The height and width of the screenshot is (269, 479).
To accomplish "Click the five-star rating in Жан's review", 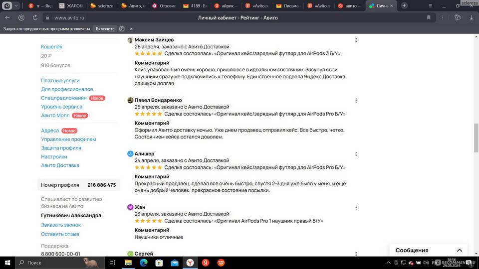I will (148, 221).
